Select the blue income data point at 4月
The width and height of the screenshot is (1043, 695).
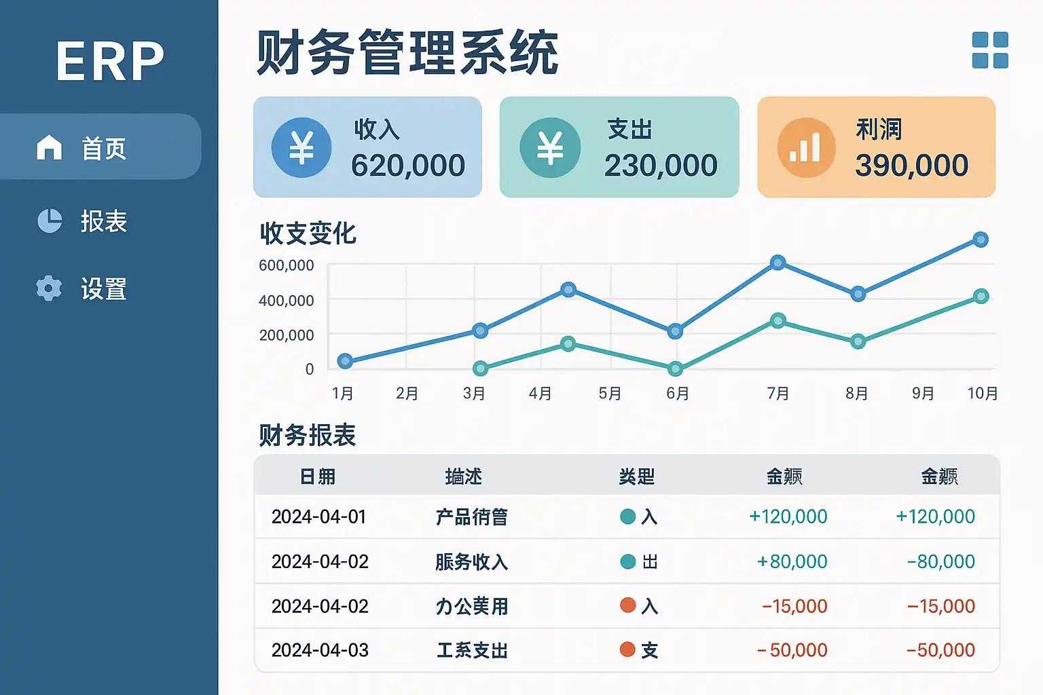pos(569,290)
